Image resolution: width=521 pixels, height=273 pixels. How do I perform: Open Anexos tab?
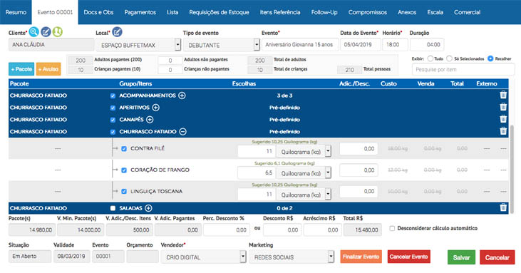click(x=407, y=12)
